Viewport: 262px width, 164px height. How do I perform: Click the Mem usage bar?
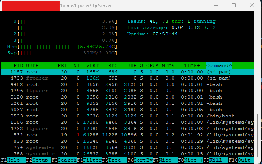[62, 47]
